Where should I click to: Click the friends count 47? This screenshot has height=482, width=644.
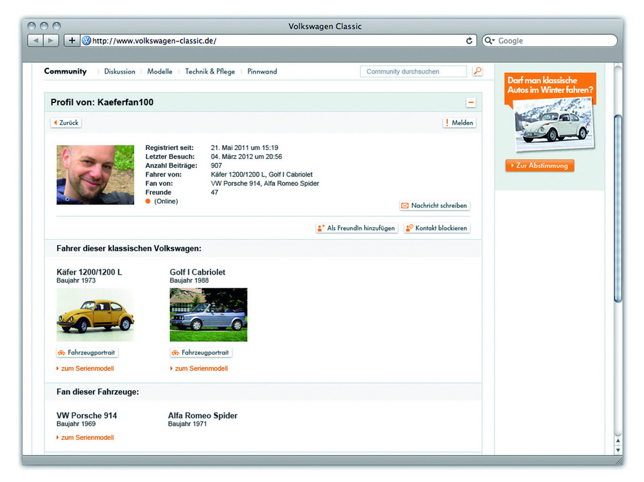tap(214, 192)
